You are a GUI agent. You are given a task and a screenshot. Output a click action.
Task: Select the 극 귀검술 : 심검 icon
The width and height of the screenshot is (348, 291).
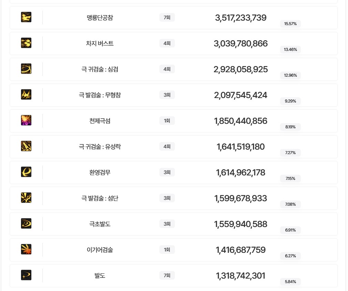pos(26,69)
